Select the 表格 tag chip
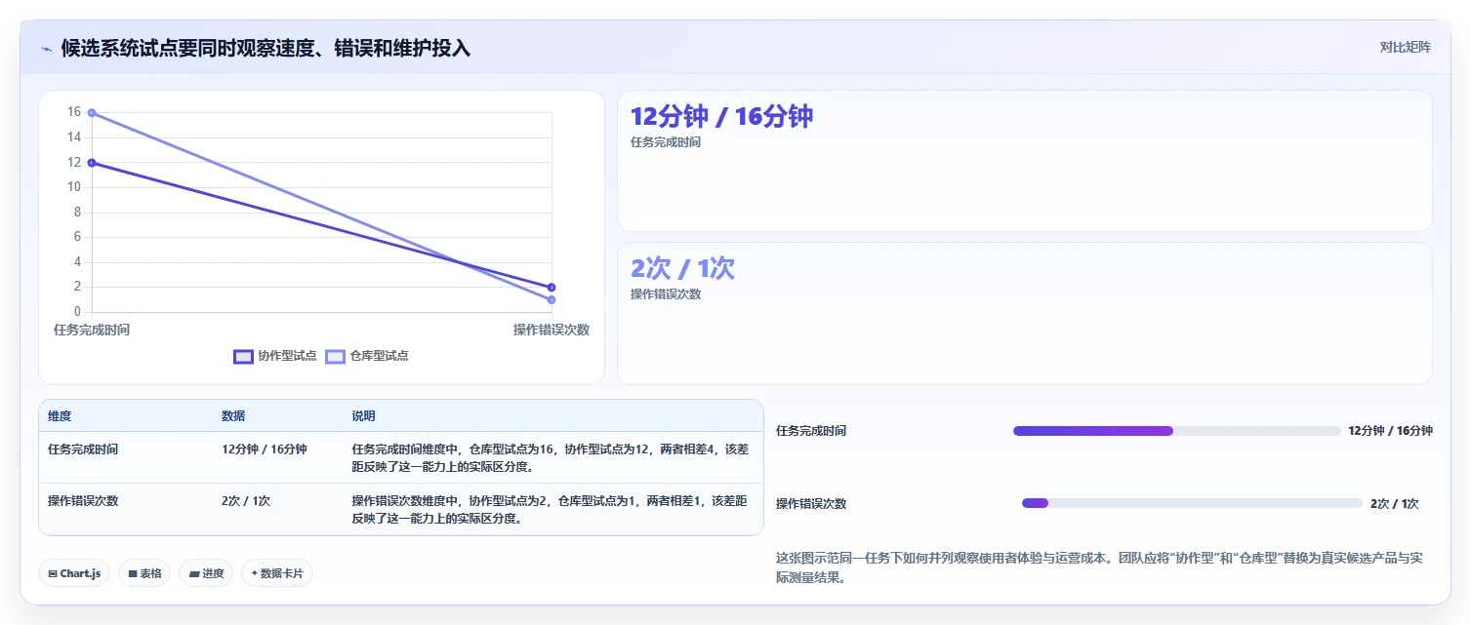The height and width of the screenshot is (625, 1471). tap(144, 573)
